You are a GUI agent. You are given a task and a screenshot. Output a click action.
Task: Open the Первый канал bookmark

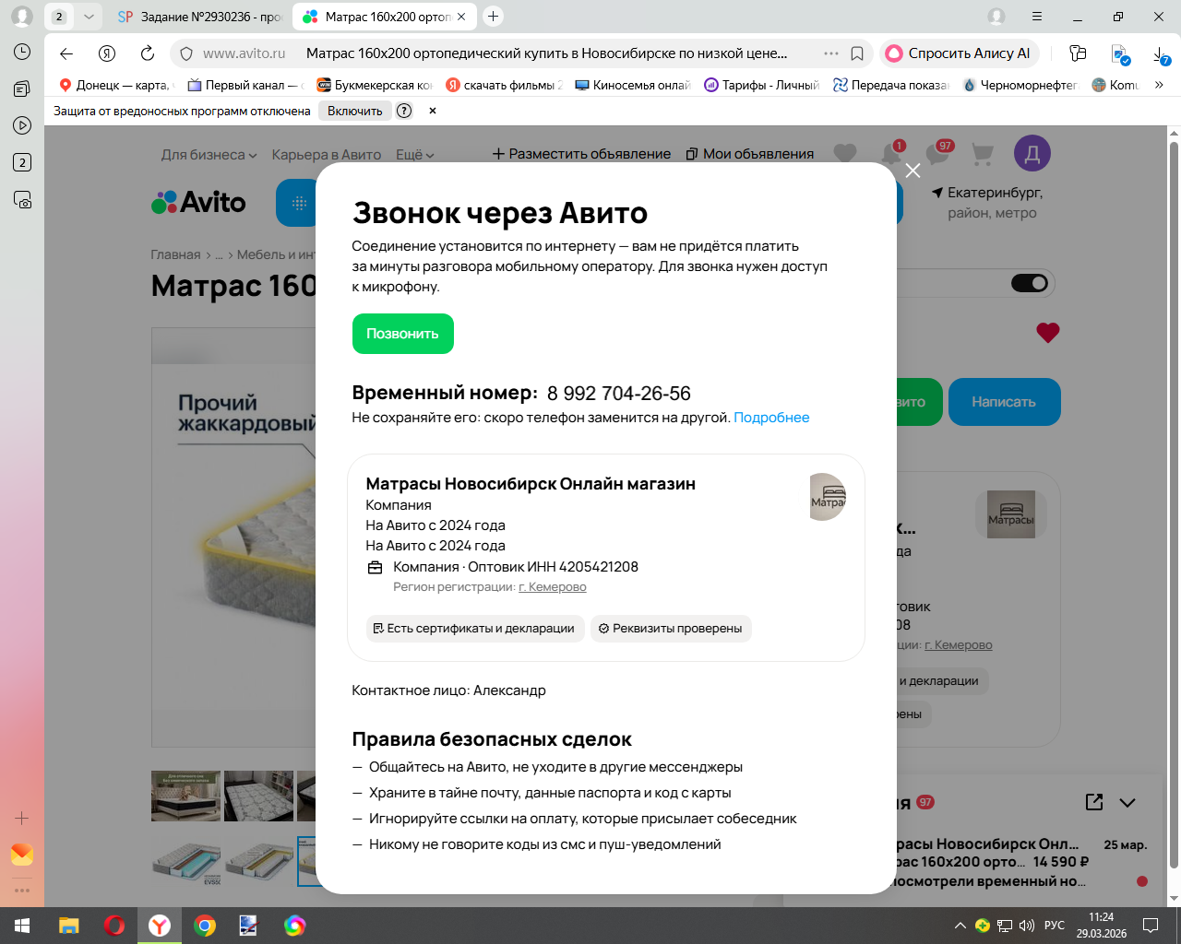pyautogui.click(x=245, y=85)
